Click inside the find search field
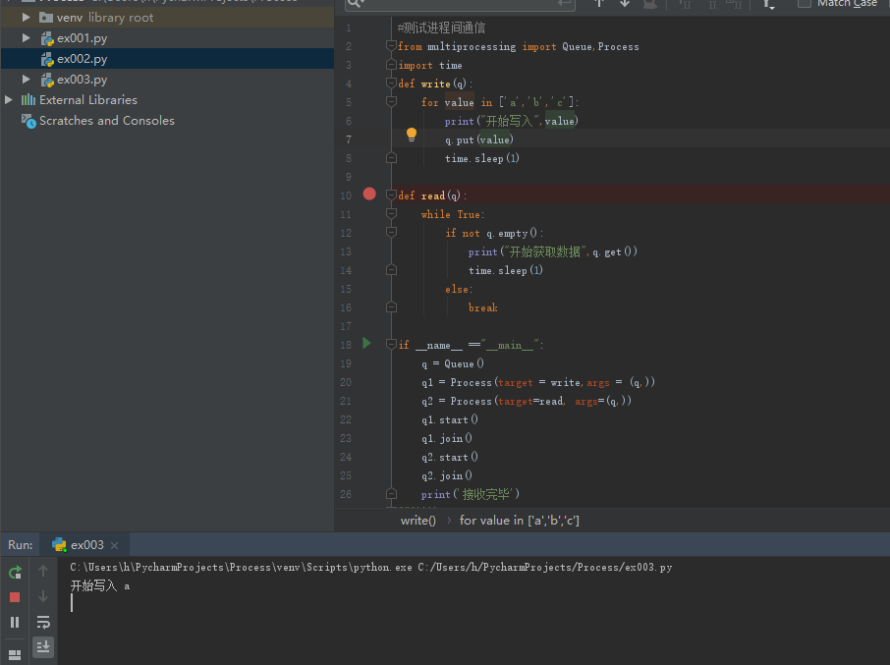The width and height of the screenshot is (890, 665). click(x=460, y=3)
